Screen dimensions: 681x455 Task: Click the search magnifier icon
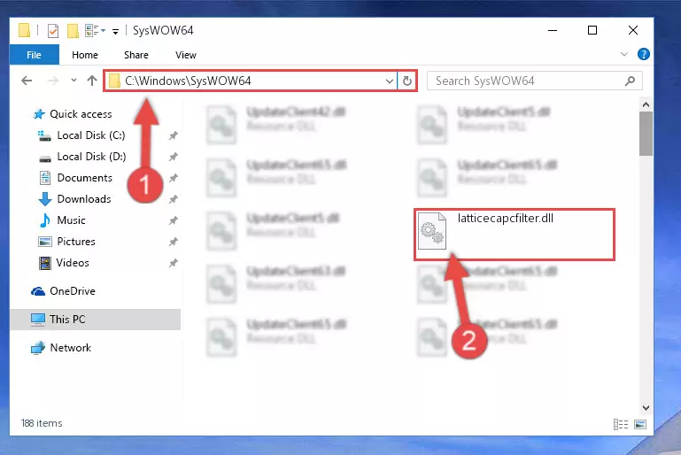(630, 81)
